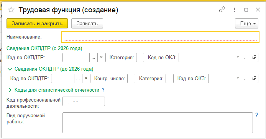266x139 pixels.
Task: Add the form to favorites with star icon
Action: (x=11, y=10)
